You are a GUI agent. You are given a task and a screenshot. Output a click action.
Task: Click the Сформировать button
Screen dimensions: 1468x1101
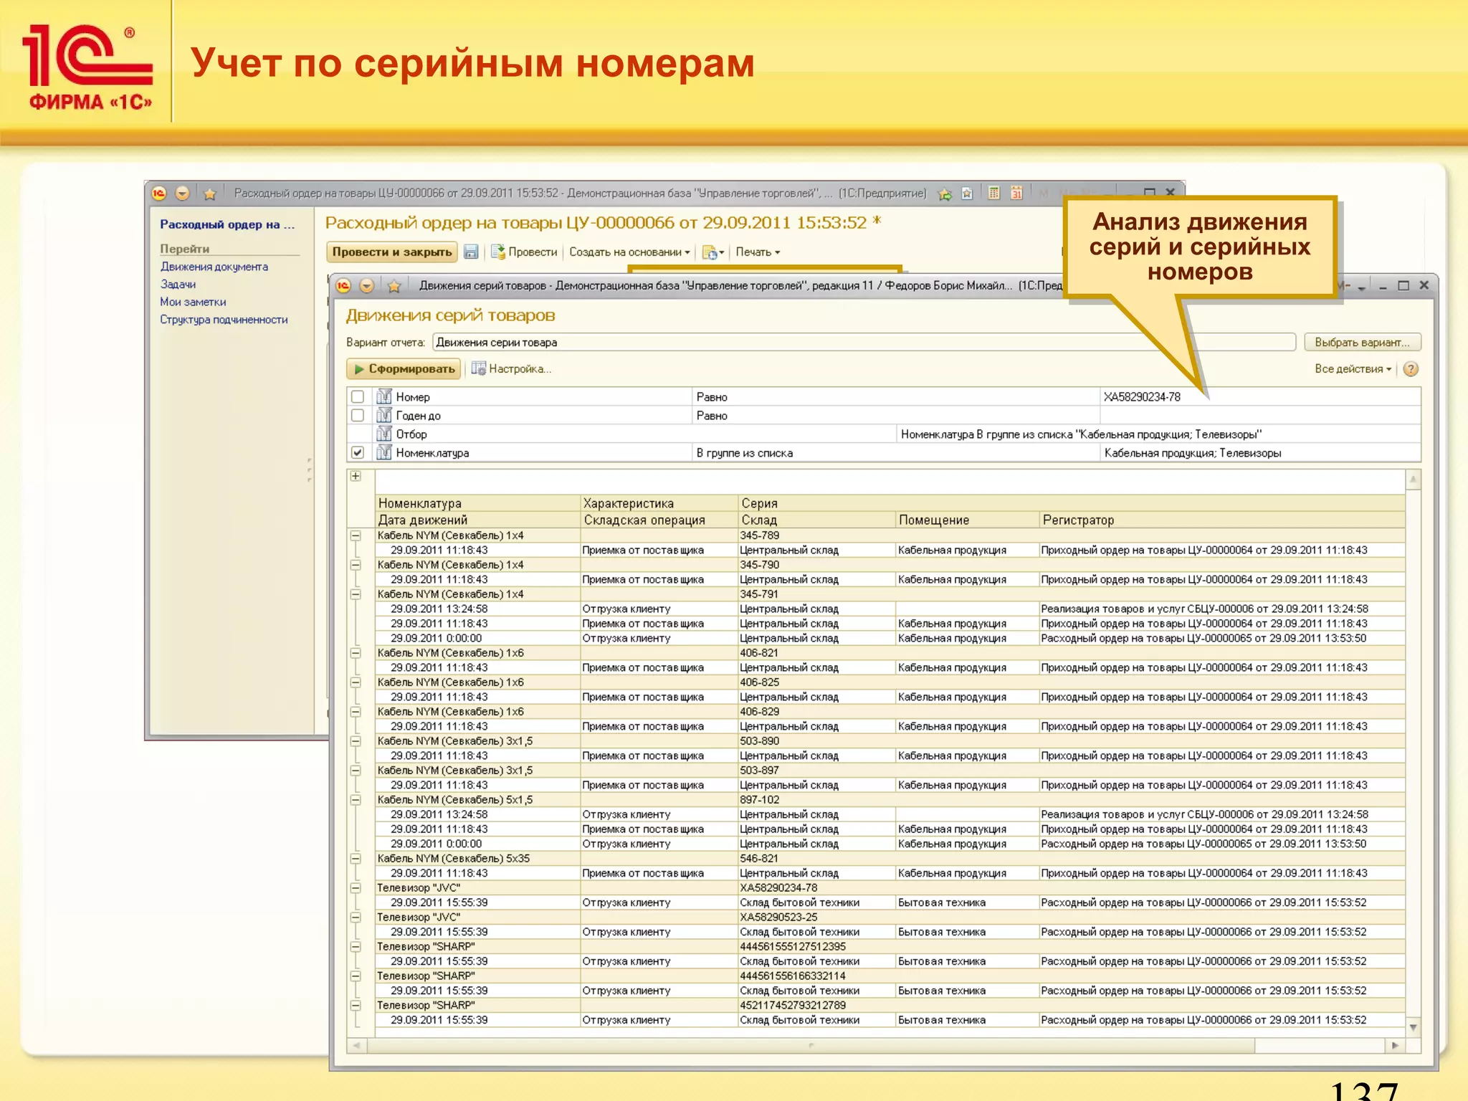404,368
